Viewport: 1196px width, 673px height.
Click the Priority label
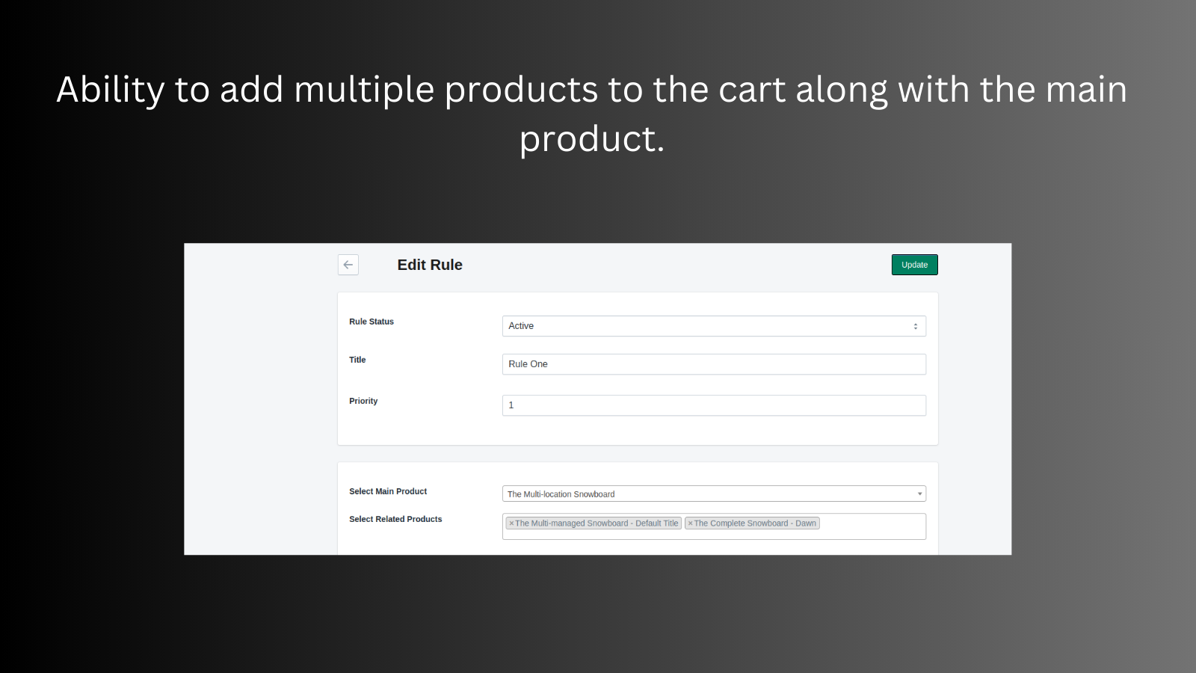pyautogui.click(x=363, y=401)
